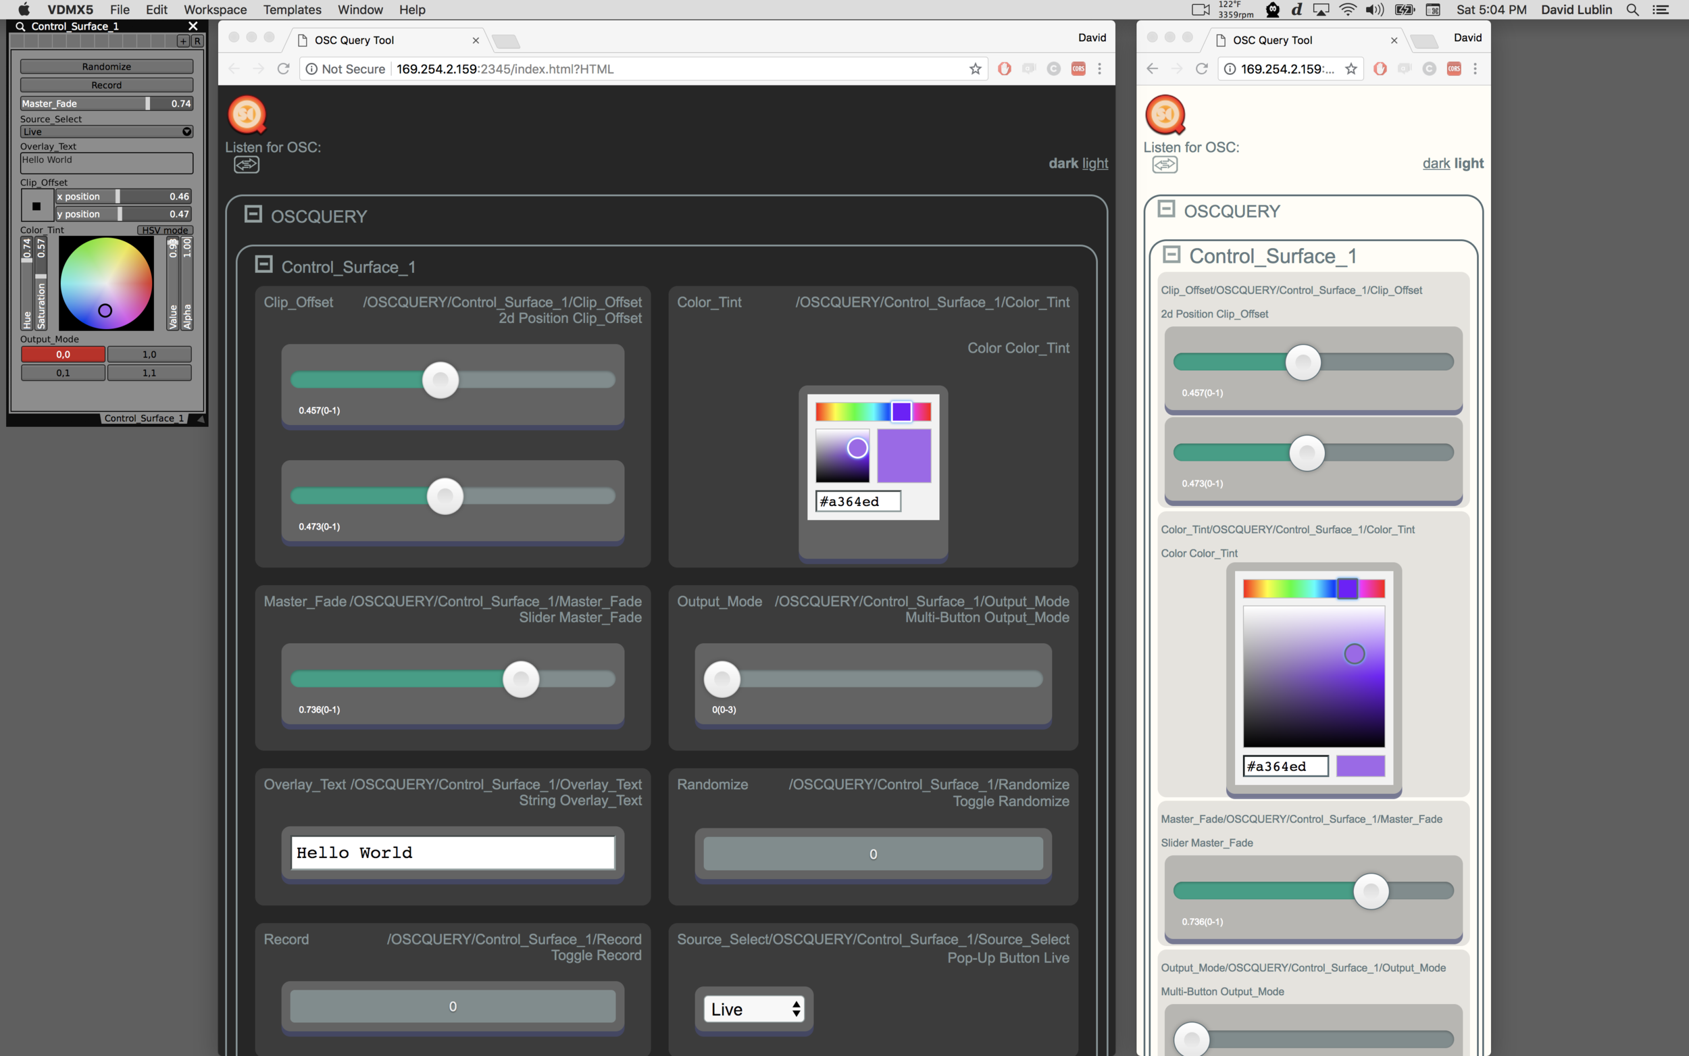
Task: Toggle HSV mode in Color_Tint
Action: click(165, 230)
